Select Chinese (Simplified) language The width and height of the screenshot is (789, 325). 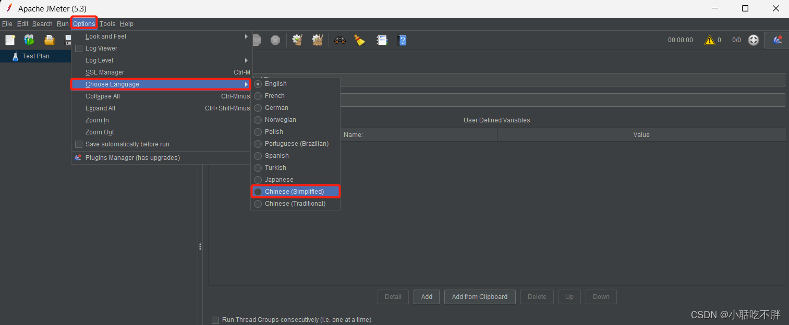[296, 192]
